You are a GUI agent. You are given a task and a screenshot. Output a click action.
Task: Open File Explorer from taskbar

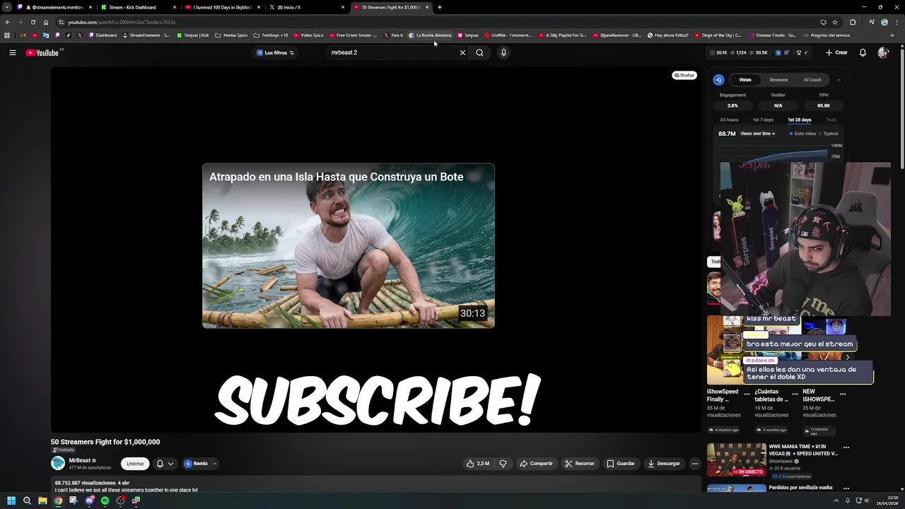42,501
